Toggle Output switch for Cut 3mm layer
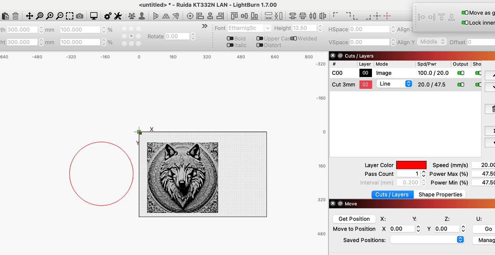Viewport: 495px width, 255px height. coord(461,85)
